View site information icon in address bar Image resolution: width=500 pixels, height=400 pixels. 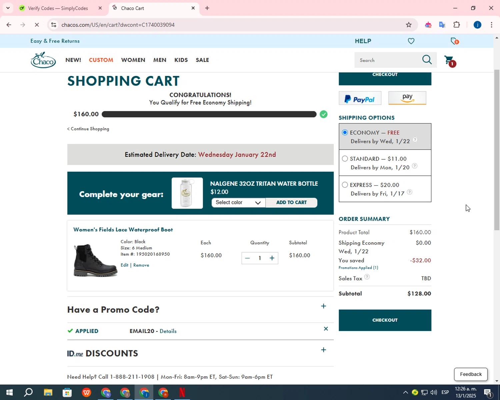coord(54,25)
